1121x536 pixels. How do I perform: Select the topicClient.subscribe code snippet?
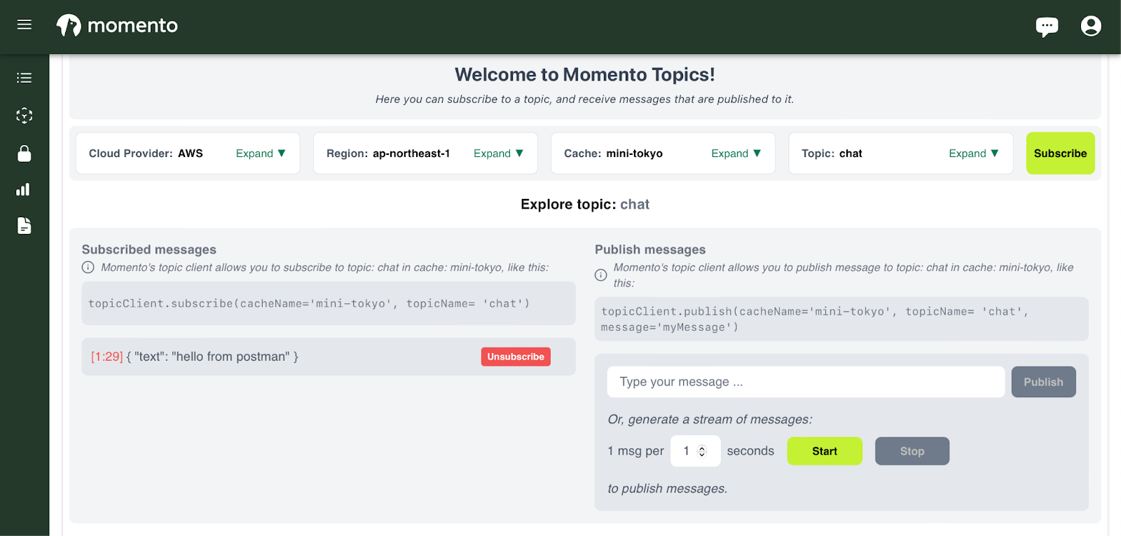[x=329, y=303]
